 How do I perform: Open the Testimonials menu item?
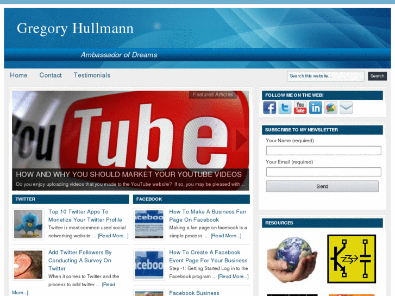pyautogui.click(x=92, y=75)
